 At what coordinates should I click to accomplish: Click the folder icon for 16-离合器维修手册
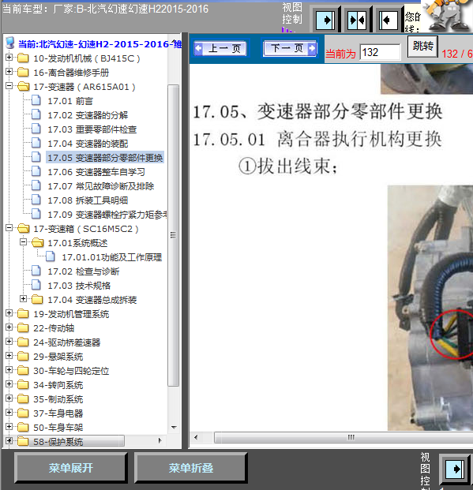23,73
